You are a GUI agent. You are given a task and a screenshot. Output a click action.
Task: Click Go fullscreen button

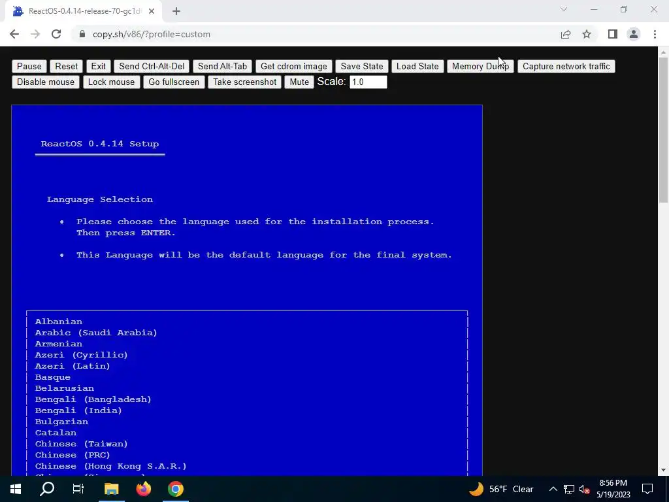[174, 82]
